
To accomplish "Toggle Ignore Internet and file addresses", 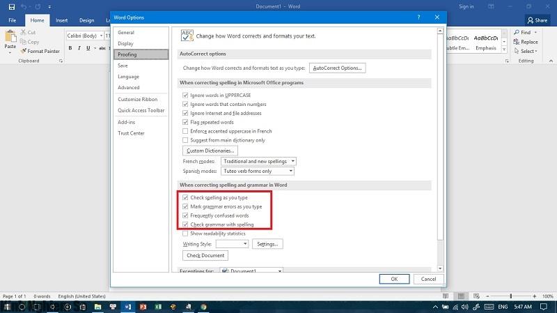I will pos(185,113).
